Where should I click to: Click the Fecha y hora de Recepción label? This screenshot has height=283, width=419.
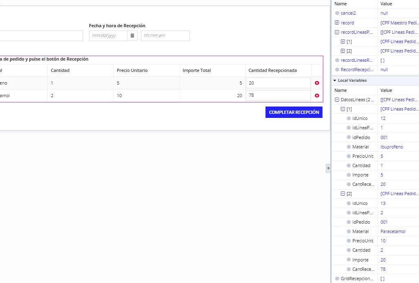pyautogui.click(x=117, y=26)
